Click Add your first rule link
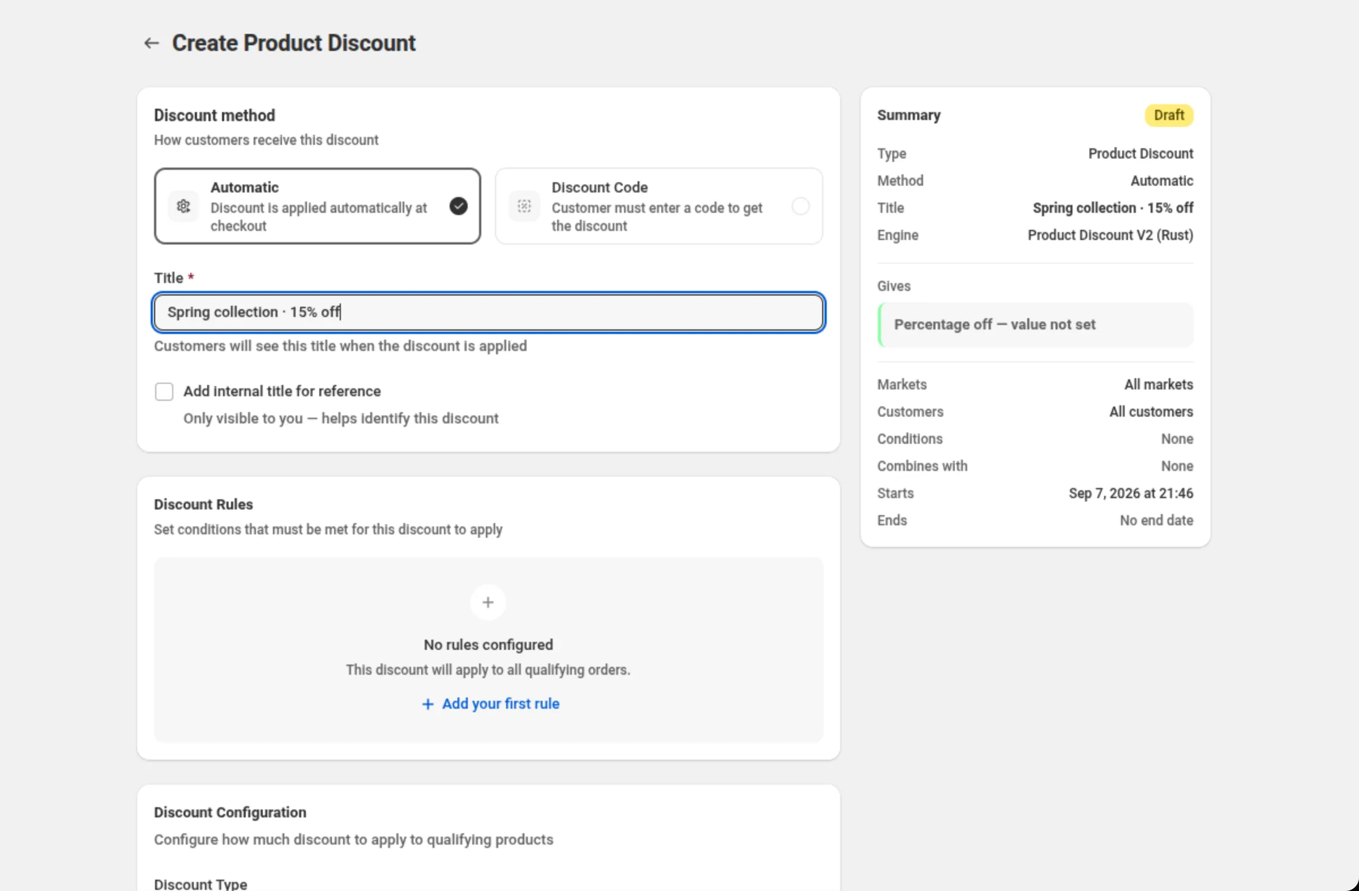The width and height of the screenshot is (1359, 891). (490, 704)
